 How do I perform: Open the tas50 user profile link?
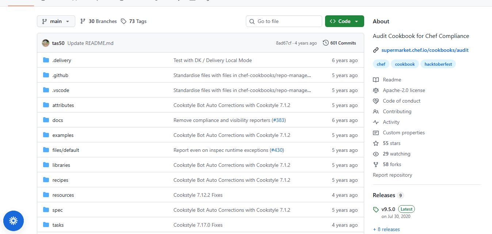pyautogui.click(x=58, y=43)
